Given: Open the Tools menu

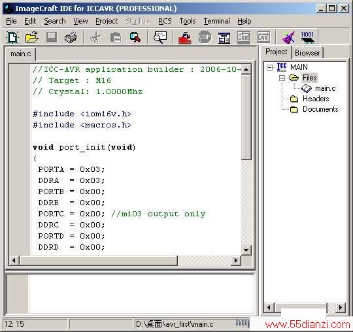Looking at the screenshot, I should coord(188,21).
